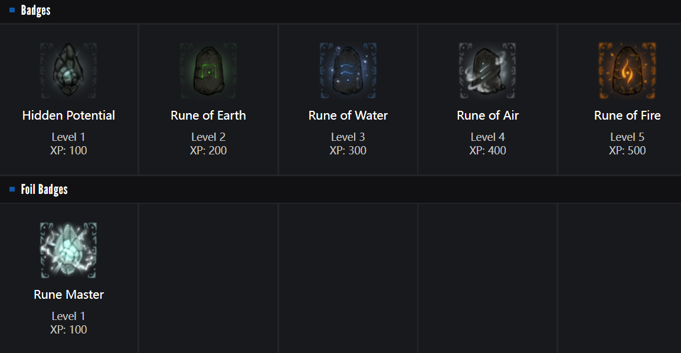Click the XP: 400 text
This screenshot has width=681, height=353.
coord(487,150)
